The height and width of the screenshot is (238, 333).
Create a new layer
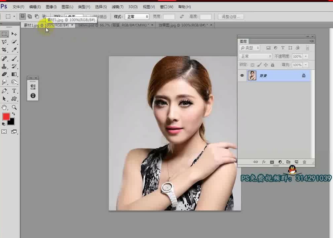point(297,162)
